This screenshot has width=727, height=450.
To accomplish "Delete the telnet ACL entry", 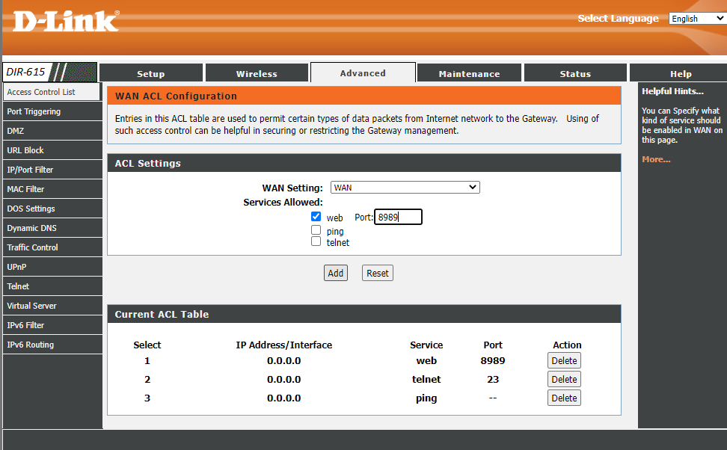I will 564,379.
